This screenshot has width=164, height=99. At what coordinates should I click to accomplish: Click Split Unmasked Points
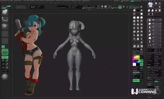pyautogui.click(x=154, y=74)
